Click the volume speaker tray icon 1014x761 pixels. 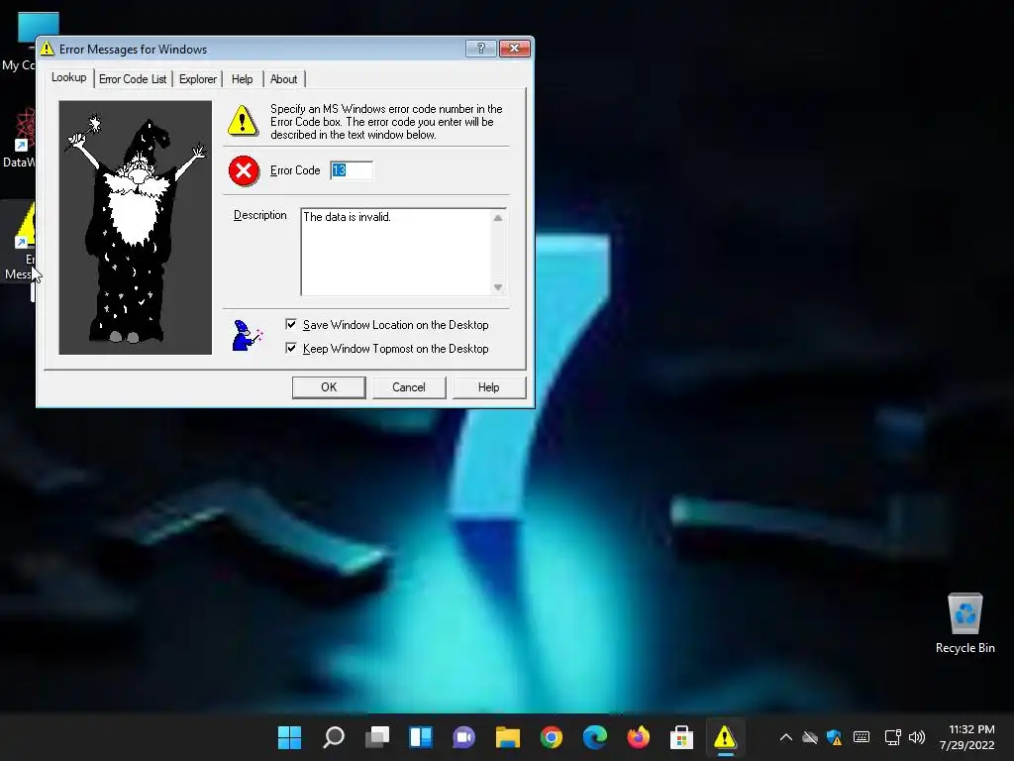click(917, 737)
